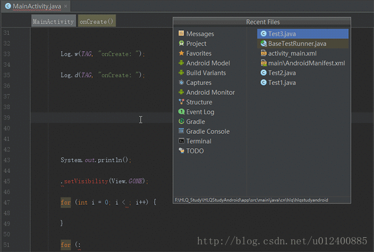
Task: Switch to the MainActivity.java tab
Action: (x=37, y=6)
